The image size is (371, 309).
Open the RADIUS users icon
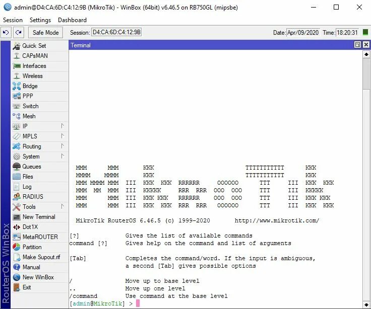coord(16,197)
